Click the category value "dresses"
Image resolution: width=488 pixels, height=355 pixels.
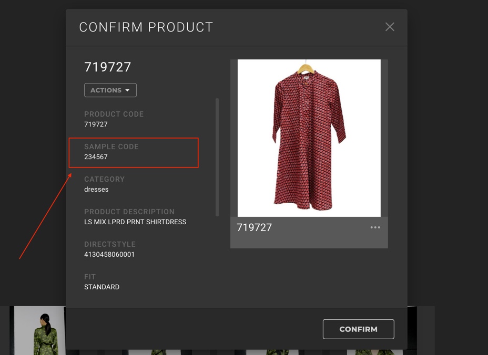point(96,190)
